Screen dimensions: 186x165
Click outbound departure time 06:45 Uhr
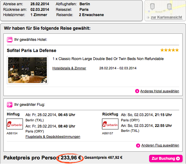click(x=67, y=115)
